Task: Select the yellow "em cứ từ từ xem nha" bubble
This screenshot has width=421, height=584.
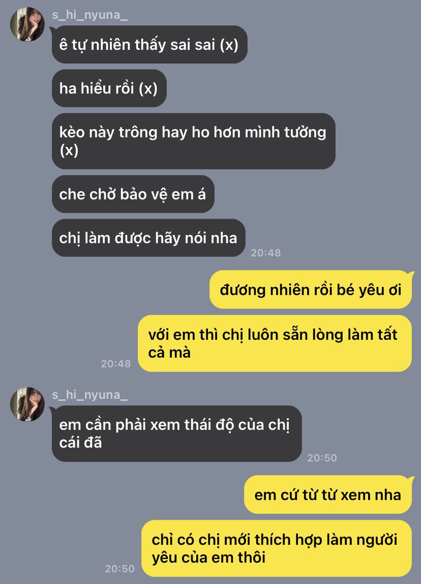Action: [x=328, y=494]
